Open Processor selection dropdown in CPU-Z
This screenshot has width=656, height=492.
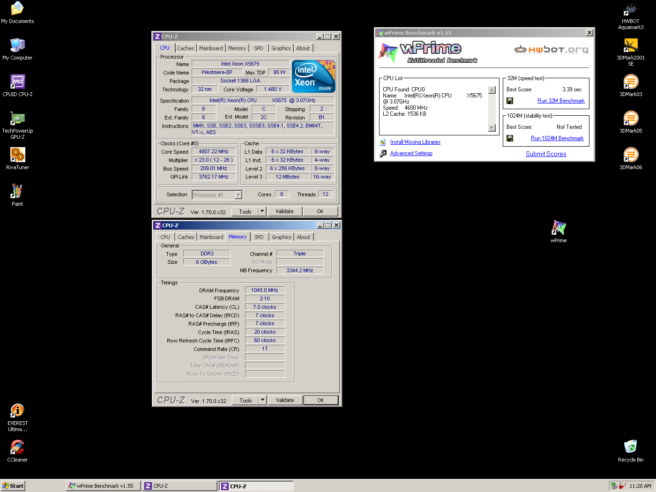point(238,195)
